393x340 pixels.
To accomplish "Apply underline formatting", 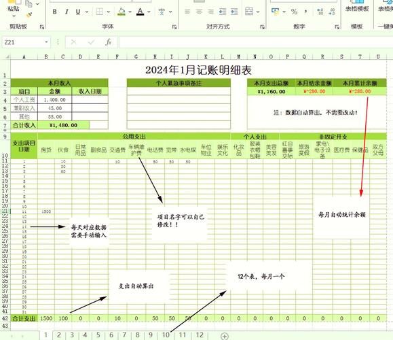I will point(78,12).
